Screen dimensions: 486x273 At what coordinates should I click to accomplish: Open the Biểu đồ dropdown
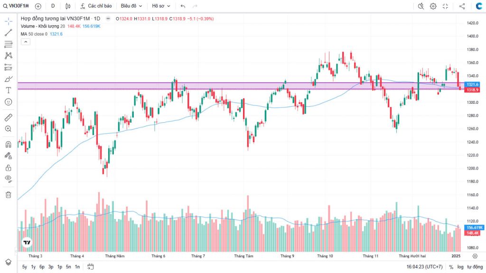pos(131,6)
